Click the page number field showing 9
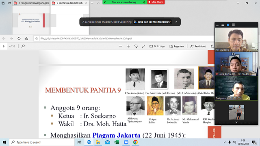Image resolution: width=260 pixels, height=146 pixels. pyautogui.click(x=4, y=46)
